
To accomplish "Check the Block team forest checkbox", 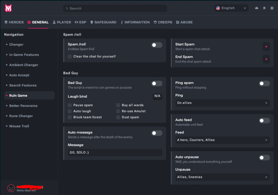I will [x=70, y=117].
